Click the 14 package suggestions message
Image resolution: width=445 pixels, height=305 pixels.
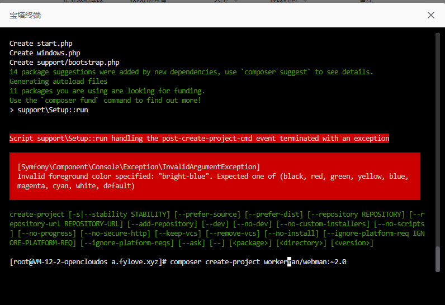coord(191,72)
